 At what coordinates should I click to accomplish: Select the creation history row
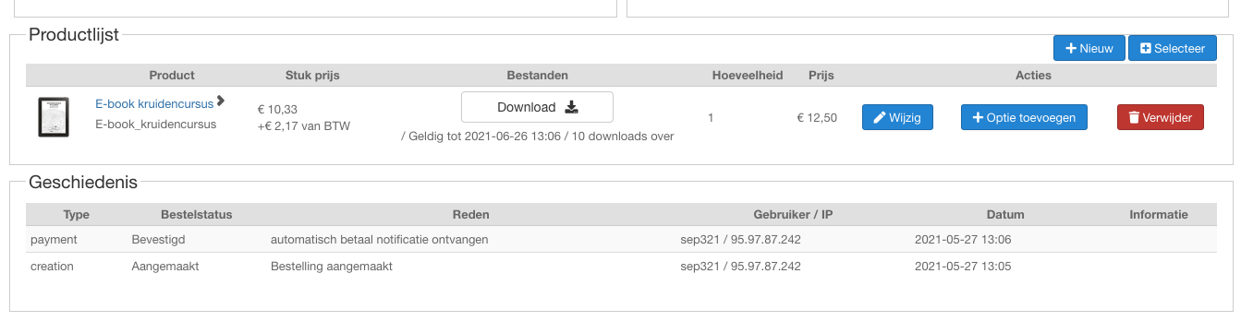(621, 266)
